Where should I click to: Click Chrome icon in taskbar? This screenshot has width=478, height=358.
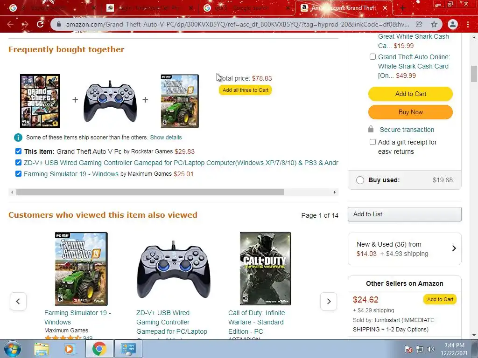(x=99, y=349)
